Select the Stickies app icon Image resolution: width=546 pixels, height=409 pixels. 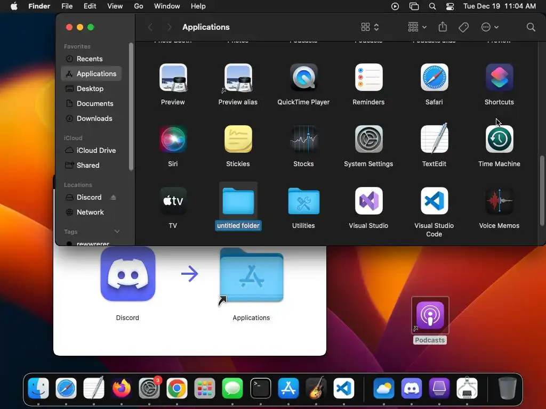[x=238, y=139]
